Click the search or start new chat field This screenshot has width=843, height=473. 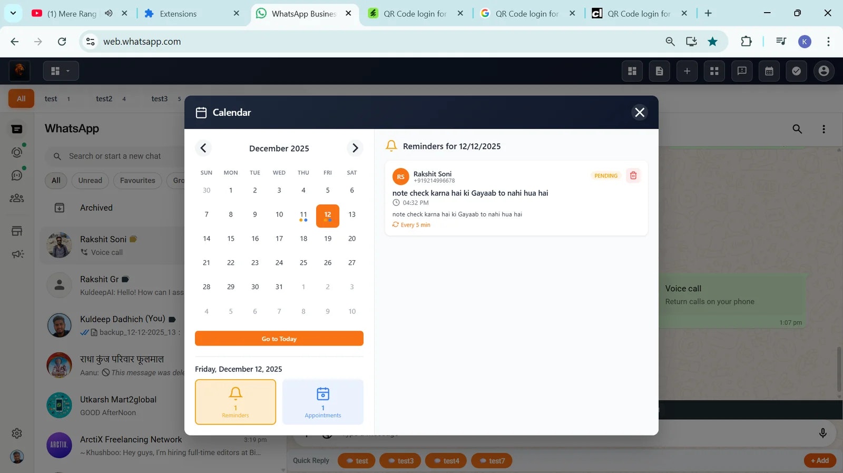click(114, 156)
